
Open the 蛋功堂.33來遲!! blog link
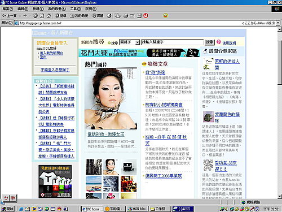pyautogui.click(x=226, y=166)
